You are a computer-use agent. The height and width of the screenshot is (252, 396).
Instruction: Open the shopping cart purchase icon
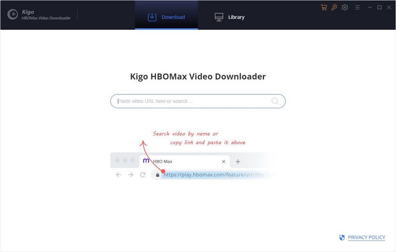click(x=324, y=7)
